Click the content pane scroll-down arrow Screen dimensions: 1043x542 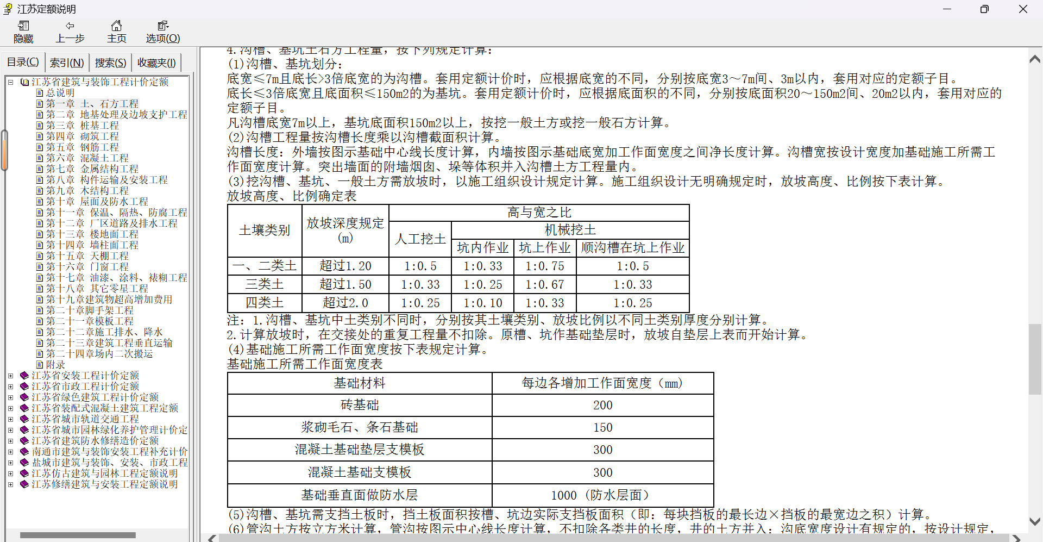point(1035,521)
